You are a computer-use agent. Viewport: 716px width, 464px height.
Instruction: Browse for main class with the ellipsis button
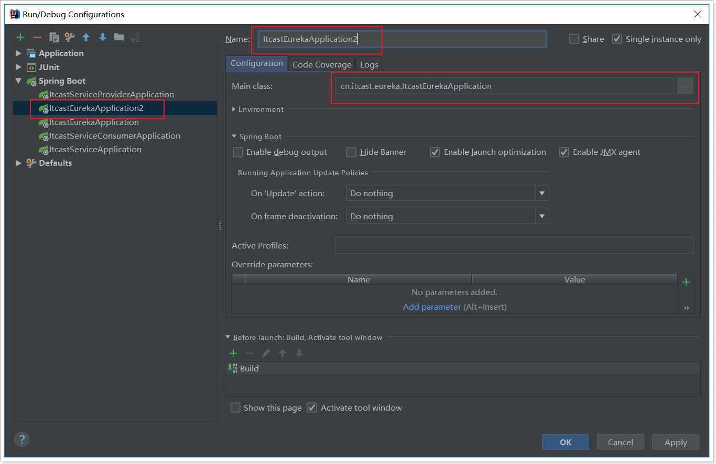pos(685,86)
